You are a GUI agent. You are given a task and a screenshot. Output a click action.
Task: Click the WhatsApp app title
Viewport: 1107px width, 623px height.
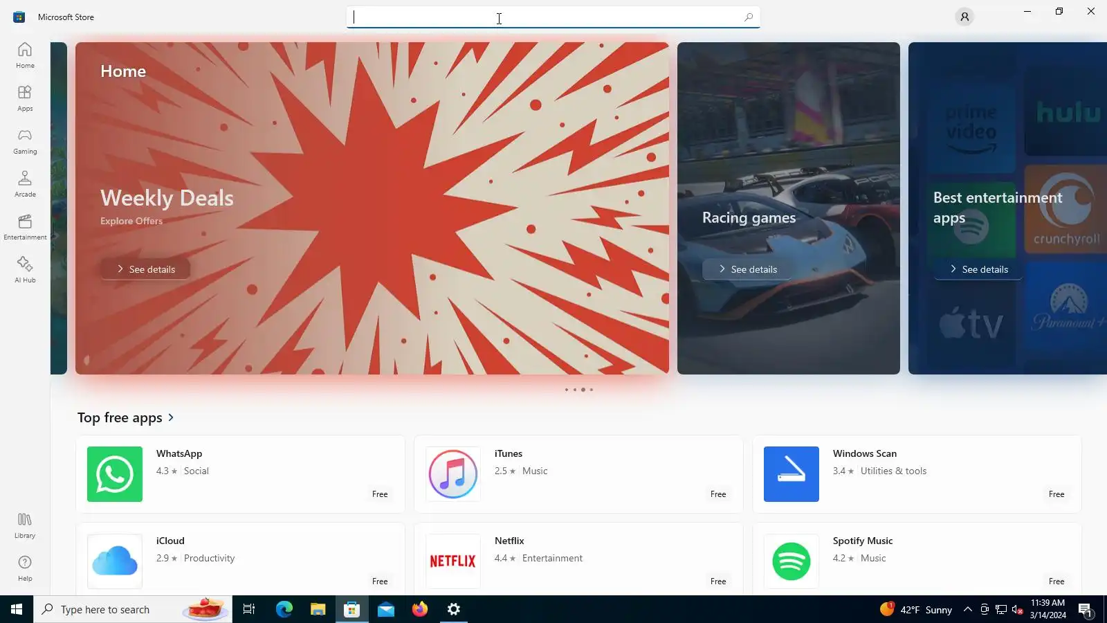(179, 453)
